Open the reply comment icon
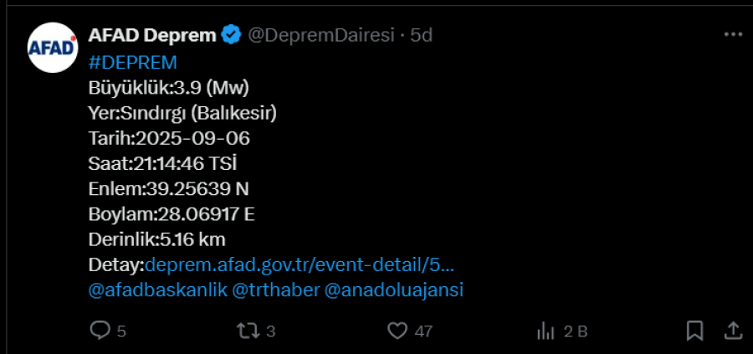 (x=100, y=331)
